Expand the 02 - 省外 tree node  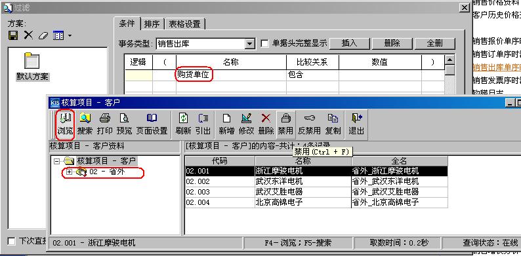[69, 172]
